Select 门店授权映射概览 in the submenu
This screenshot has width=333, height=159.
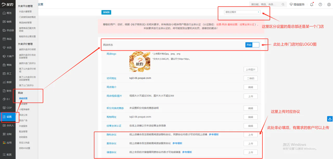(x=27, y=17)
